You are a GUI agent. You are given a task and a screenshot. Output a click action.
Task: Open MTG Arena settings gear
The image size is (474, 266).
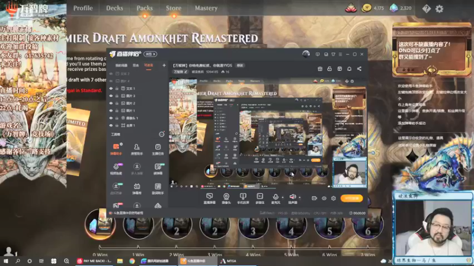[439, 8]
